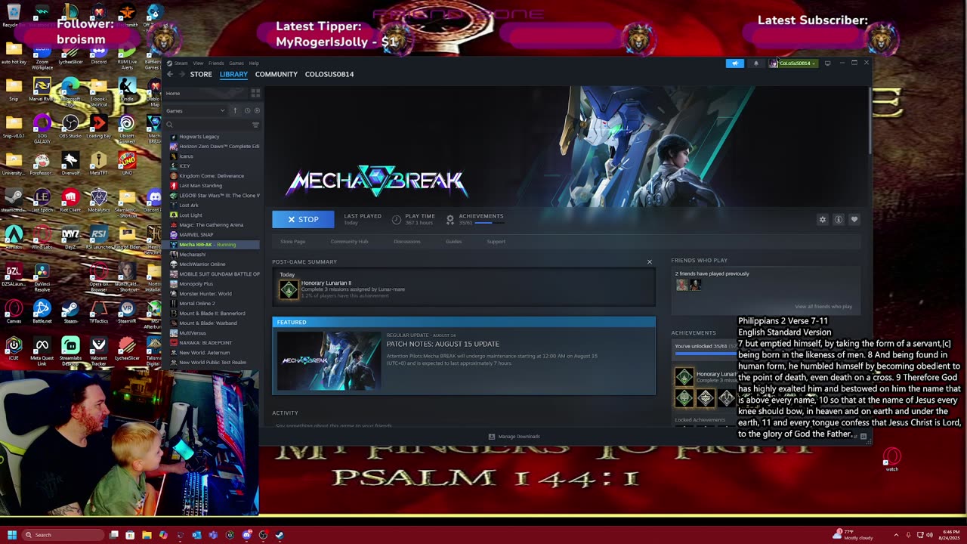Select MARVEL SNAP in the game list

(x=196, y=235)
